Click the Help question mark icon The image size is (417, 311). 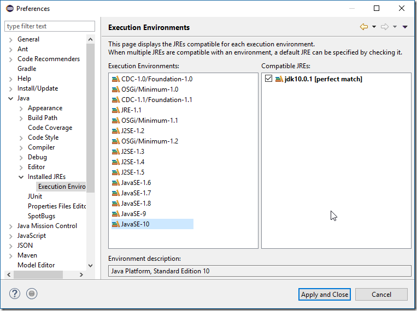pos(15,294)
